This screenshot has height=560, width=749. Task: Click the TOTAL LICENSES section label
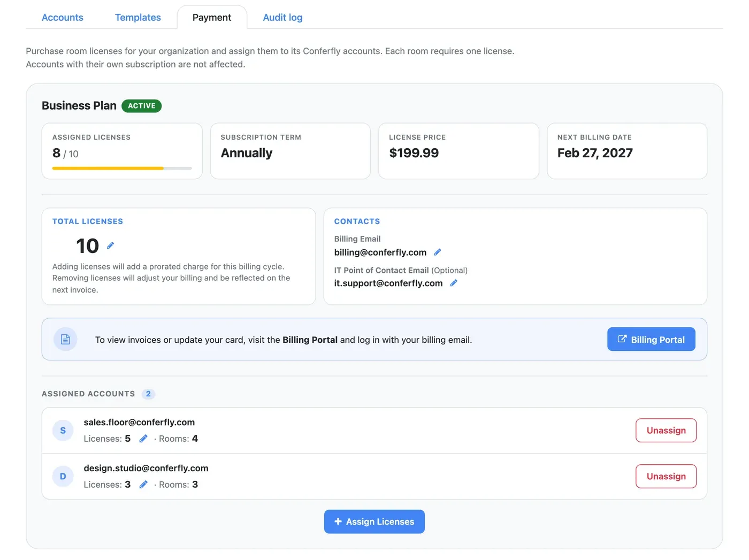click(x=88, y=221)
